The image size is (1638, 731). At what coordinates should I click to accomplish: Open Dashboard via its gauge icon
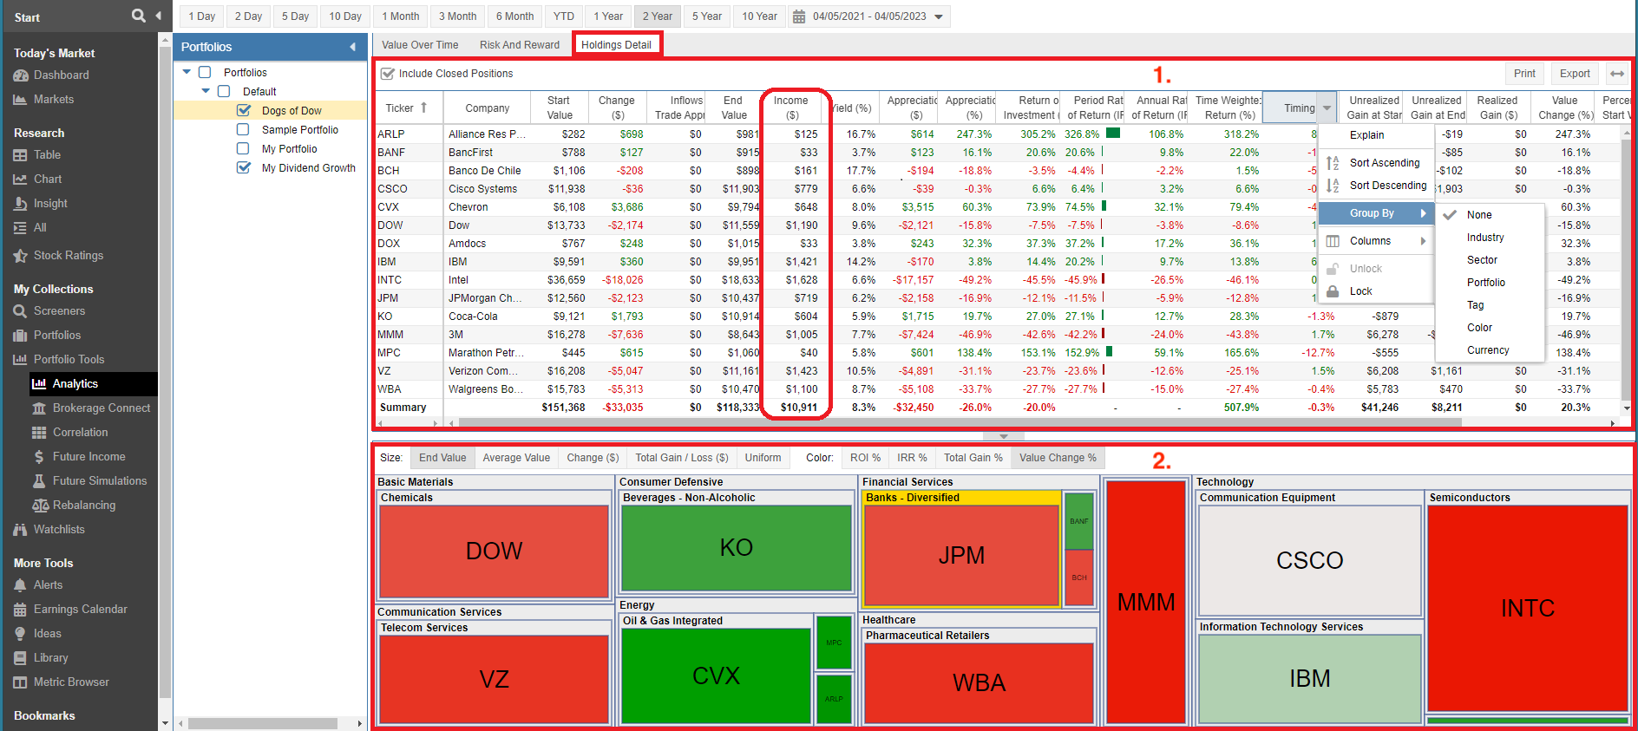pos(21,75)
